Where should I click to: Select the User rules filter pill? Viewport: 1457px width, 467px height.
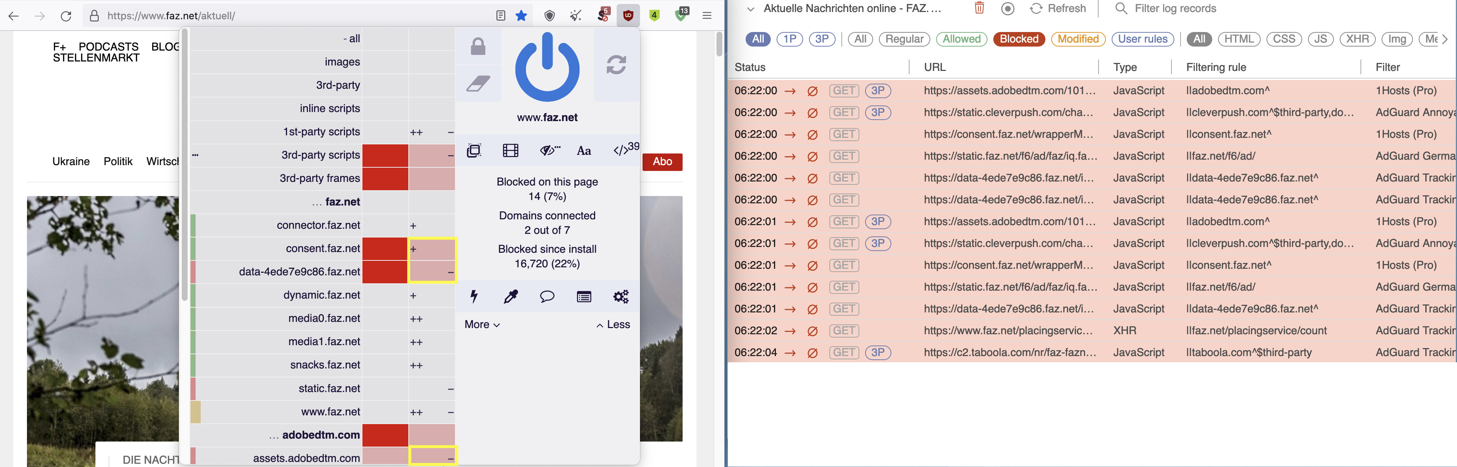1143,39
